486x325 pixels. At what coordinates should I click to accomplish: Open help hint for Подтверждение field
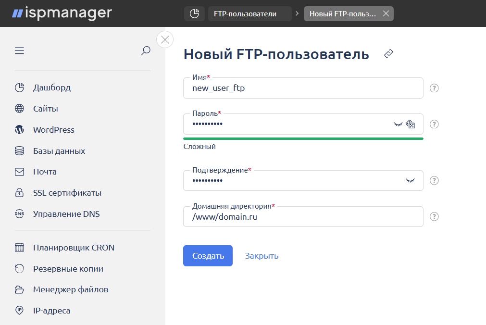pyautogui.click(x=434, y=180)
